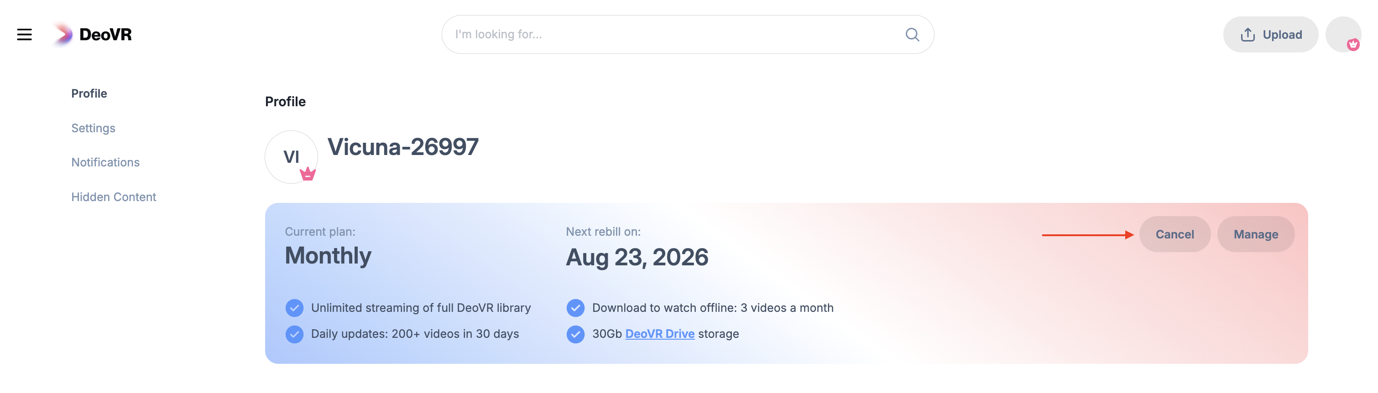This screenshot has height=393, width=1378.
Task: Click the checkmark beside 30Gb storage
Action: click(575, 335)
